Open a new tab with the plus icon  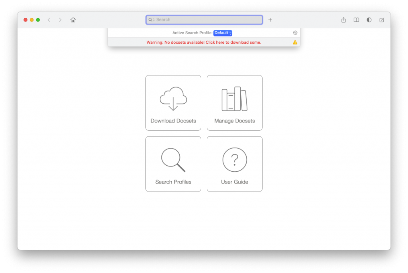click(270, 20)
